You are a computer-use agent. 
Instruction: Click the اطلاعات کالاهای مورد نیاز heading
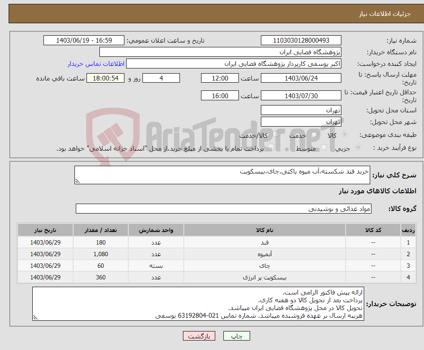(378, 191)
